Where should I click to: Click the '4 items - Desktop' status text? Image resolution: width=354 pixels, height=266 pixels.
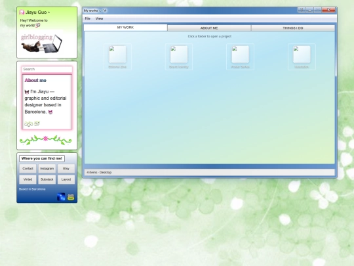pos(99,172)
